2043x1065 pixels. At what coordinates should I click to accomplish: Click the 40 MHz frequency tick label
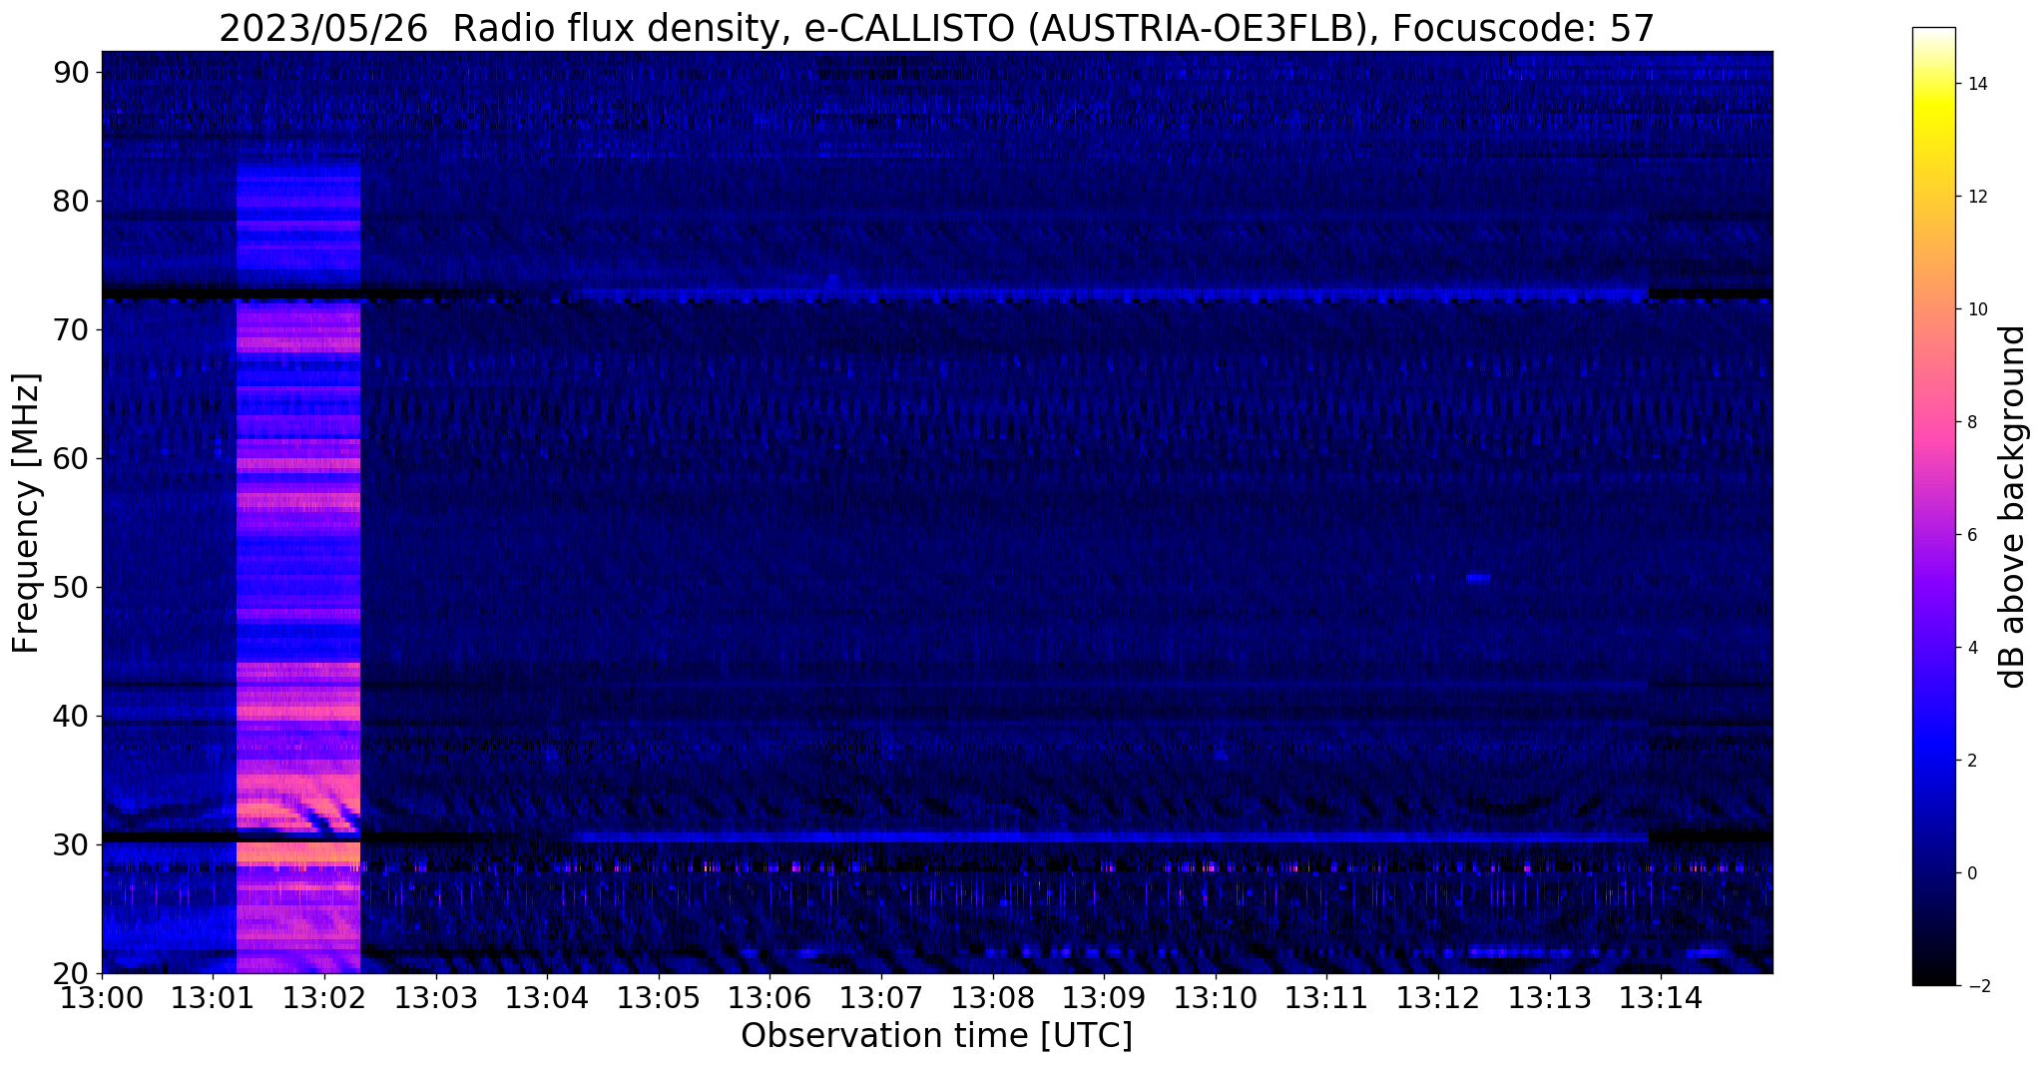point(71,716)
